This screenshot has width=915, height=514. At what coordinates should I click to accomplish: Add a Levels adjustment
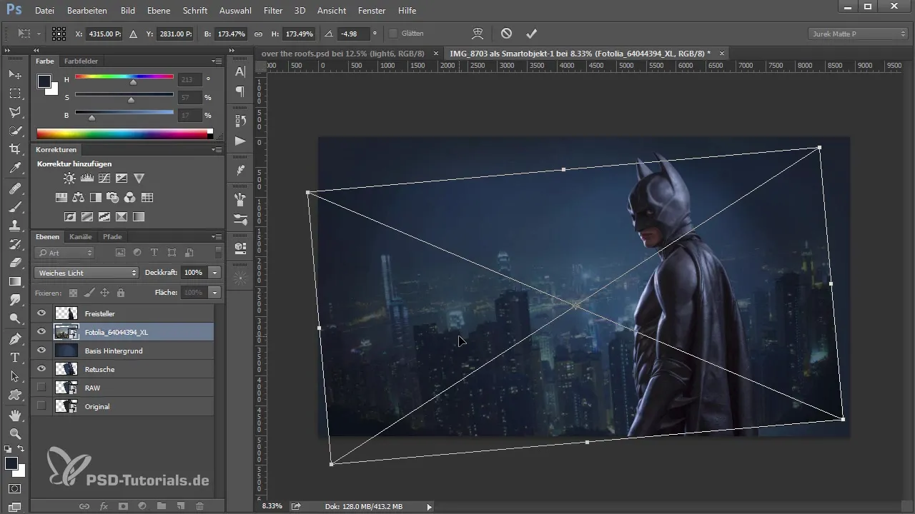(x=86, y=178)
